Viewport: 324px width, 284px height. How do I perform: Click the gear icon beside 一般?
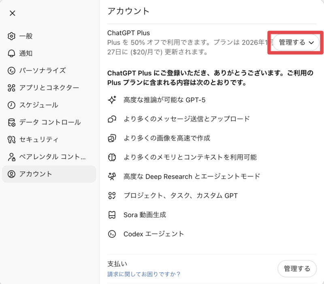(x=11, y=36)
